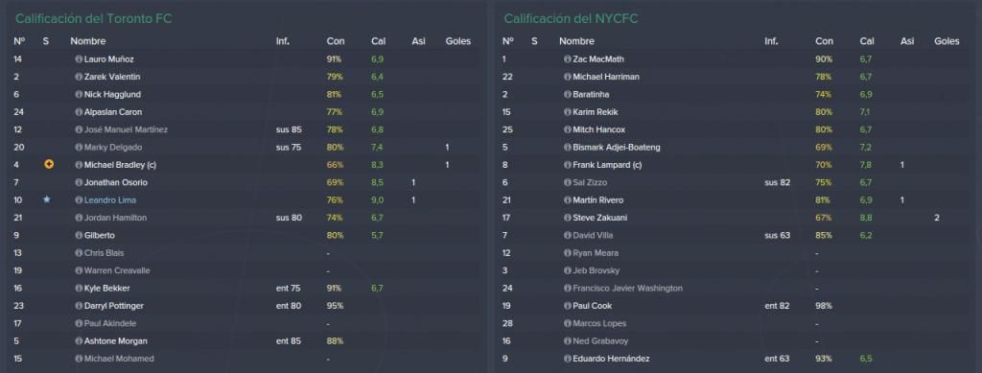
Task: Click info icon next to Kyle Bekker
Action: pyautogui.click(x=79, y=288)
